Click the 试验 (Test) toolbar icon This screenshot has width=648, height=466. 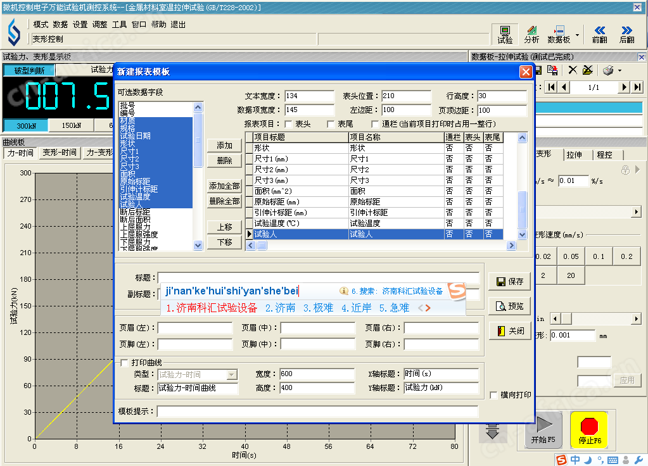point(505,34)
